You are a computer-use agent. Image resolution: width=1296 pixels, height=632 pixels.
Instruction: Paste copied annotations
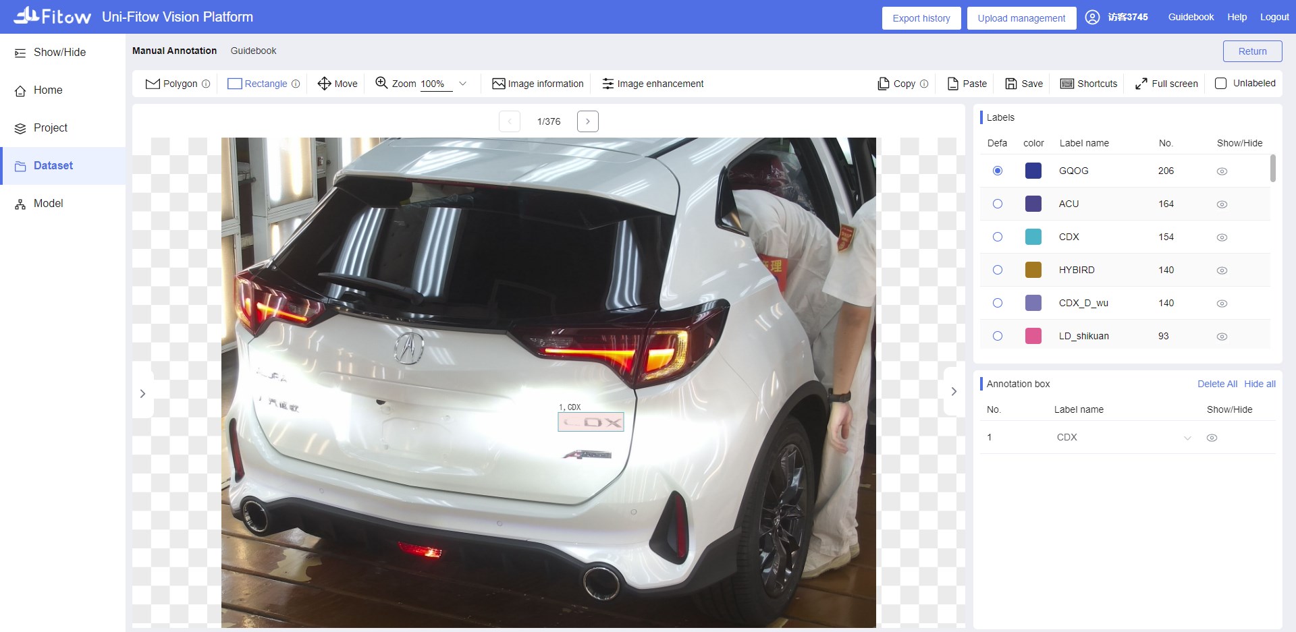tap(967, 84)
